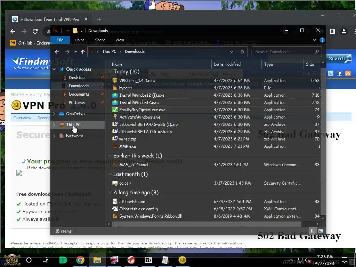356x267 pixels.
Task: Click the horizontal scrollbar in file list
Action: coord(207,224)
